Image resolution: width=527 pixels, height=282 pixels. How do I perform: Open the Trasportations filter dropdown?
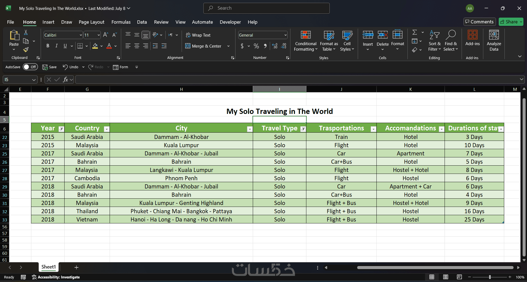pos(373,129)
